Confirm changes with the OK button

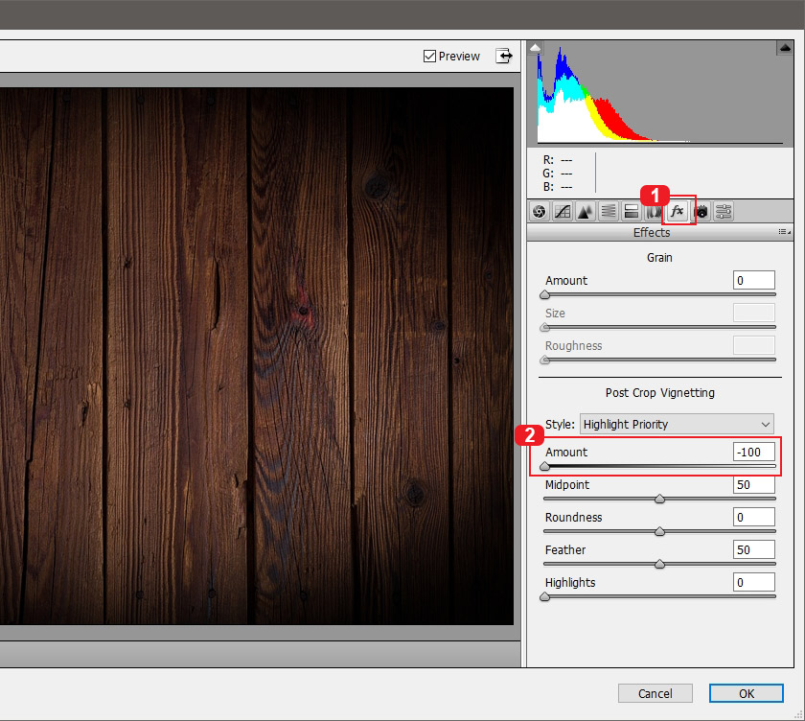click(746, 693)
